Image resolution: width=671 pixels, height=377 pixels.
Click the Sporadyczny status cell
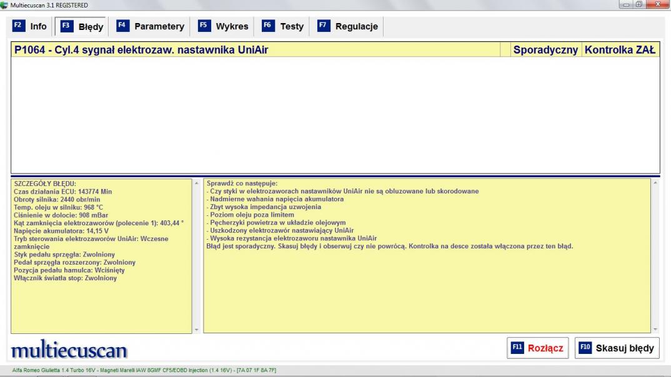(x=545, y=49)
